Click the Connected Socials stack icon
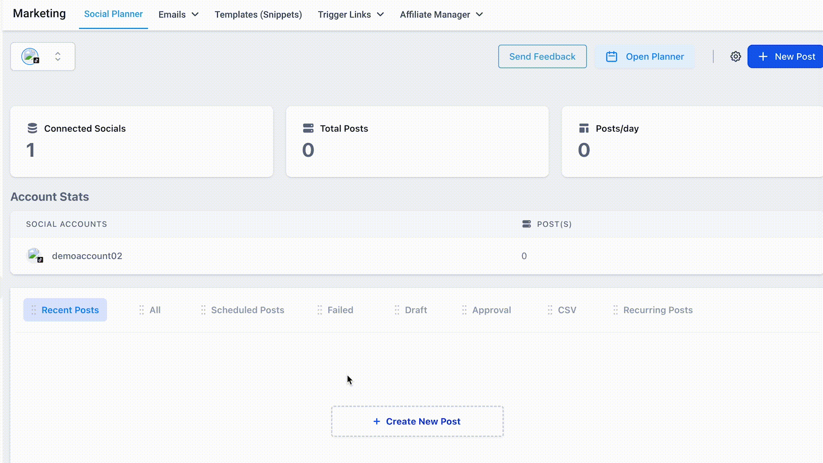 [32, 128]
